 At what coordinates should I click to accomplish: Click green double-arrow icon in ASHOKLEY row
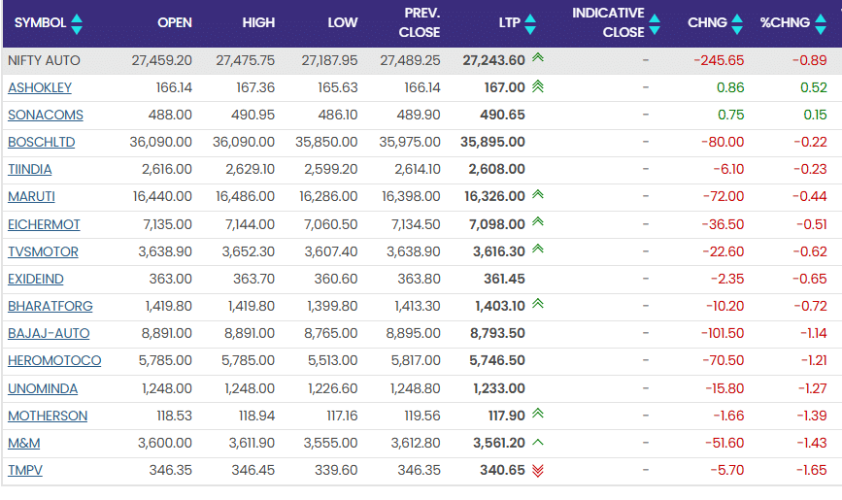click(x=537, y=87)
